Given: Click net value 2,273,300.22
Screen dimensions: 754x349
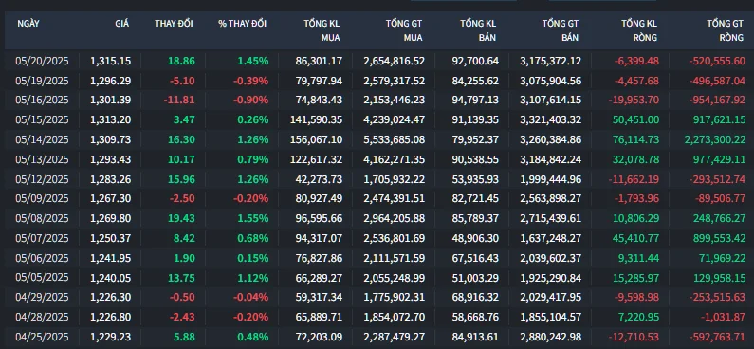Looking at the screenshot, I should click(714, 139).
